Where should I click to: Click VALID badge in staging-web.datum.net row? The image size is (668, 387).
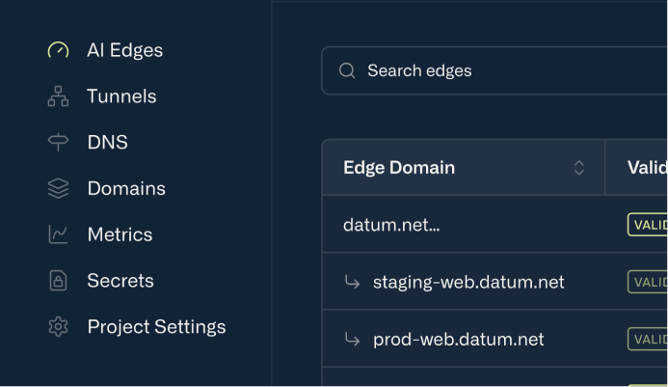(648, 282)
